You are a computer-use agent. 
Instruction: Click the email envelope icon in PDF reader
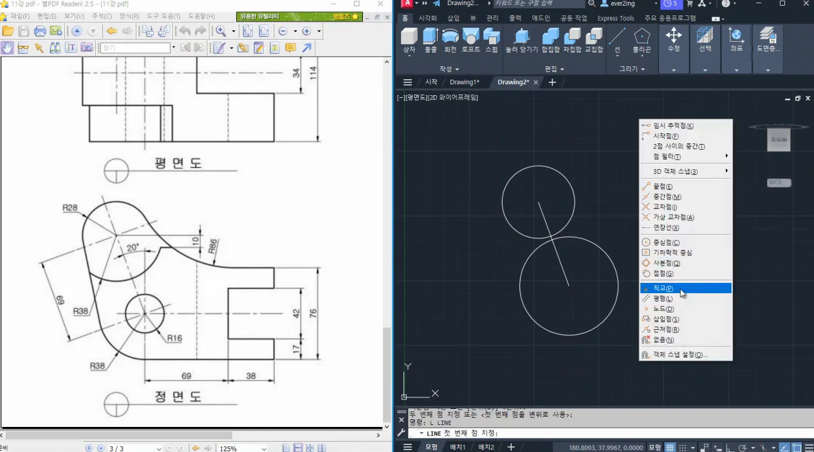55,31
